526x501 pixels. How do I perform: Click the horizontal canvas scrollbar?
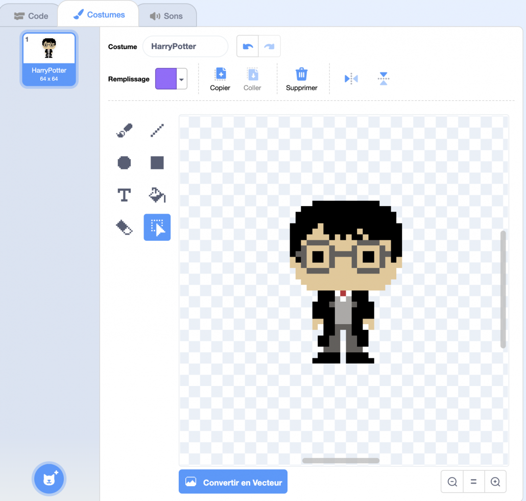pyautogui.click(x=341, y=461)
